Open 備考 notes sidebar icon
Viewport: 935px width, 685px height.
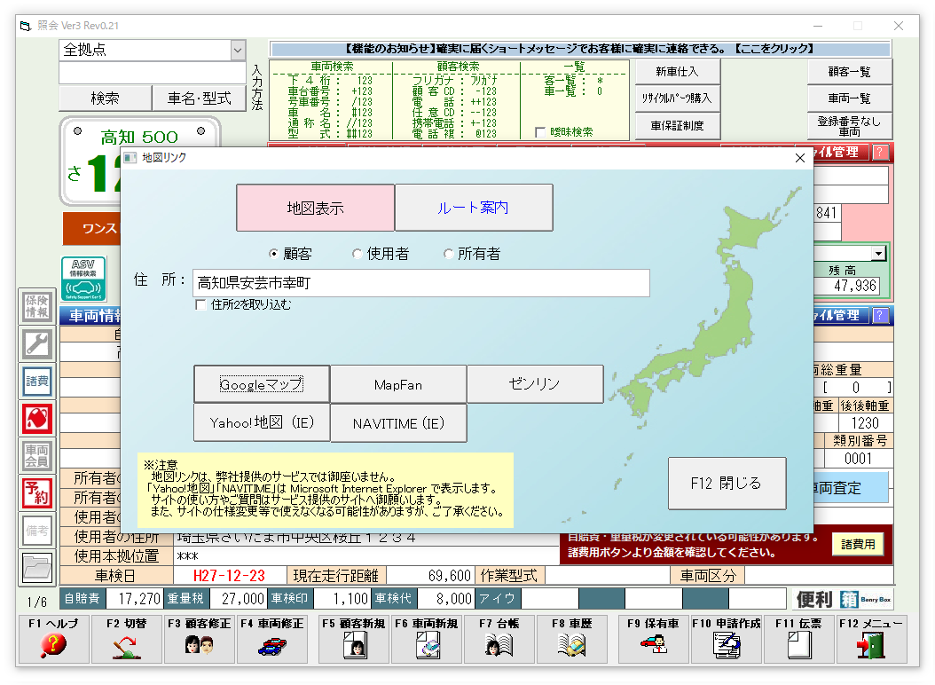point(37,531)
